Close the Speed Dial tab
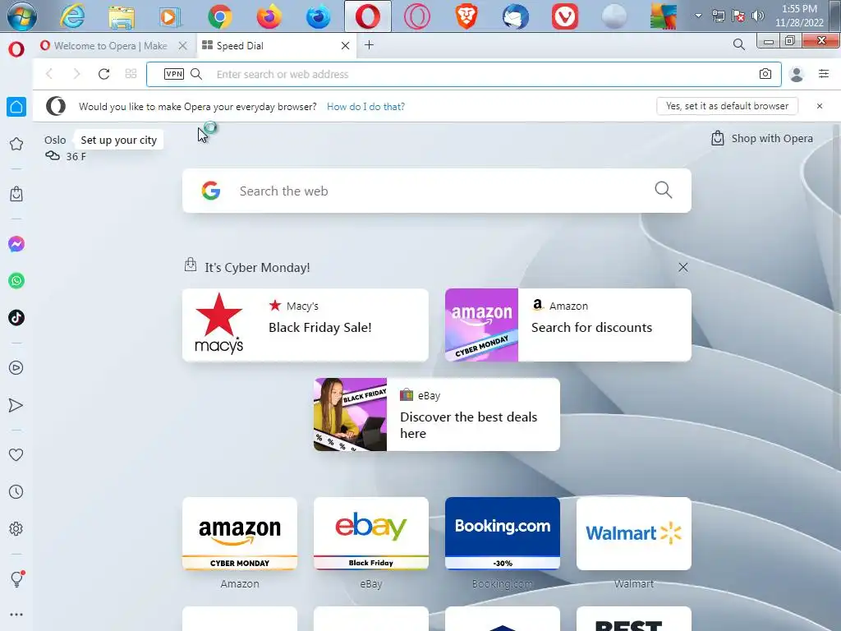This screenshot has height=631, width=841. click(x=346, y=46)
